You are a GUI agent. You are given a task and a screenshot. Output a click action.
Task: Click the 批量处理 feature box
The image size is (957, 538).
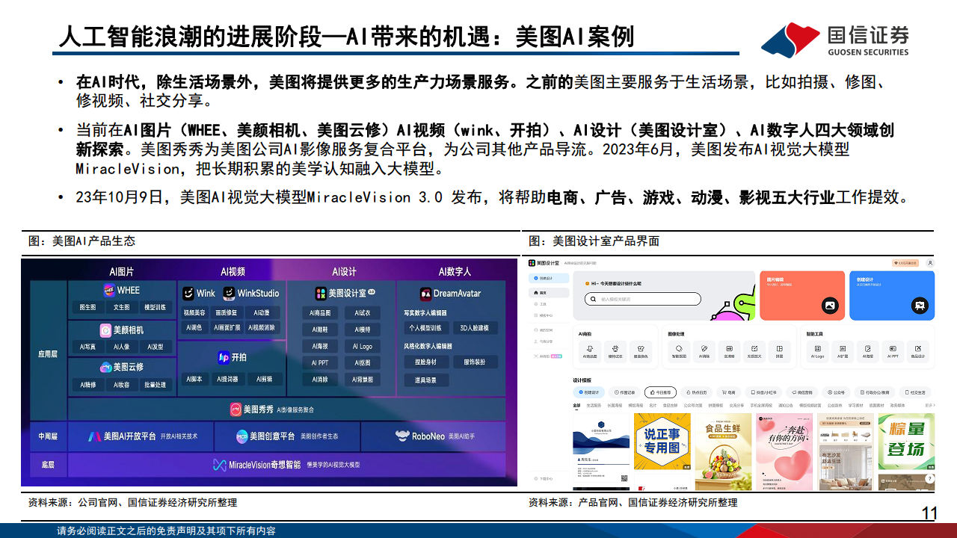155,386
